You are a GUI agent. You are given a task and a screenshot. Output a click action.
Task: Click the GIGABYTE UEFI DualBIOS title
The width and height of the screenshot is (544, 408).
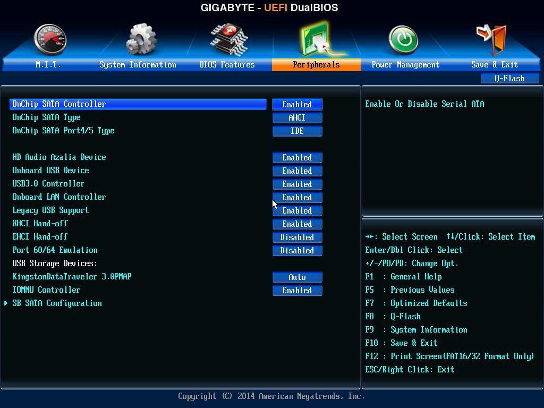pos(269,7)
